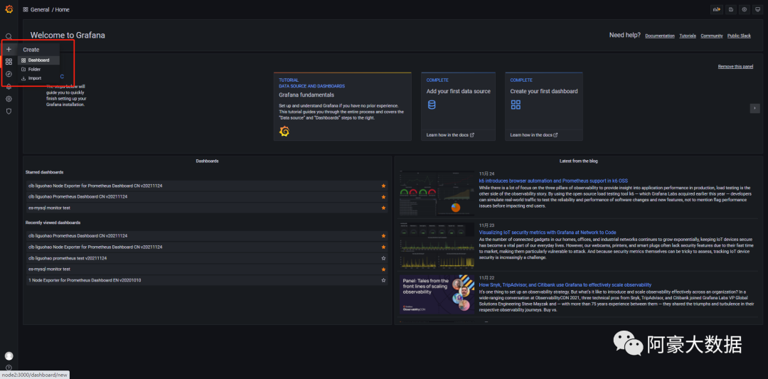Open the Alerting bell icon
Viewport: 768px width, 379px height.
pos(9,87)
